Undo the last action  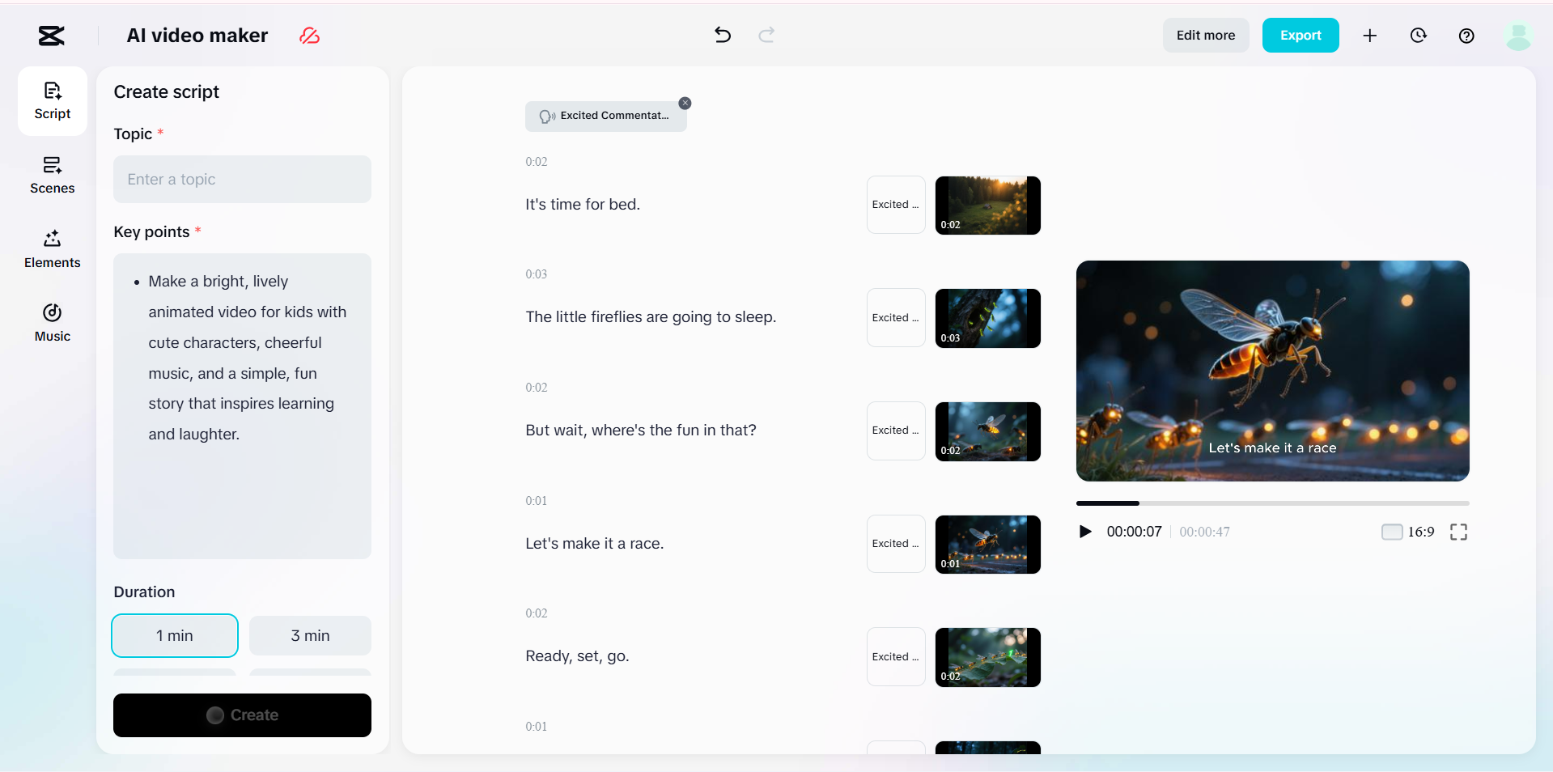pos(723,35)
